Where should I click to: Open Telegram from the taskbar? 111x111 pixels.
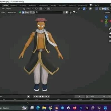(62, 108)
